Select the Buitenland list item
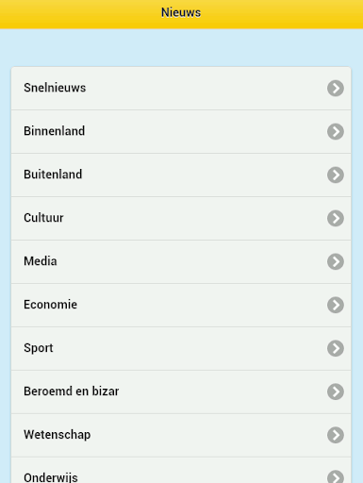Screen dimensions: 363x483 pos(181,175)
